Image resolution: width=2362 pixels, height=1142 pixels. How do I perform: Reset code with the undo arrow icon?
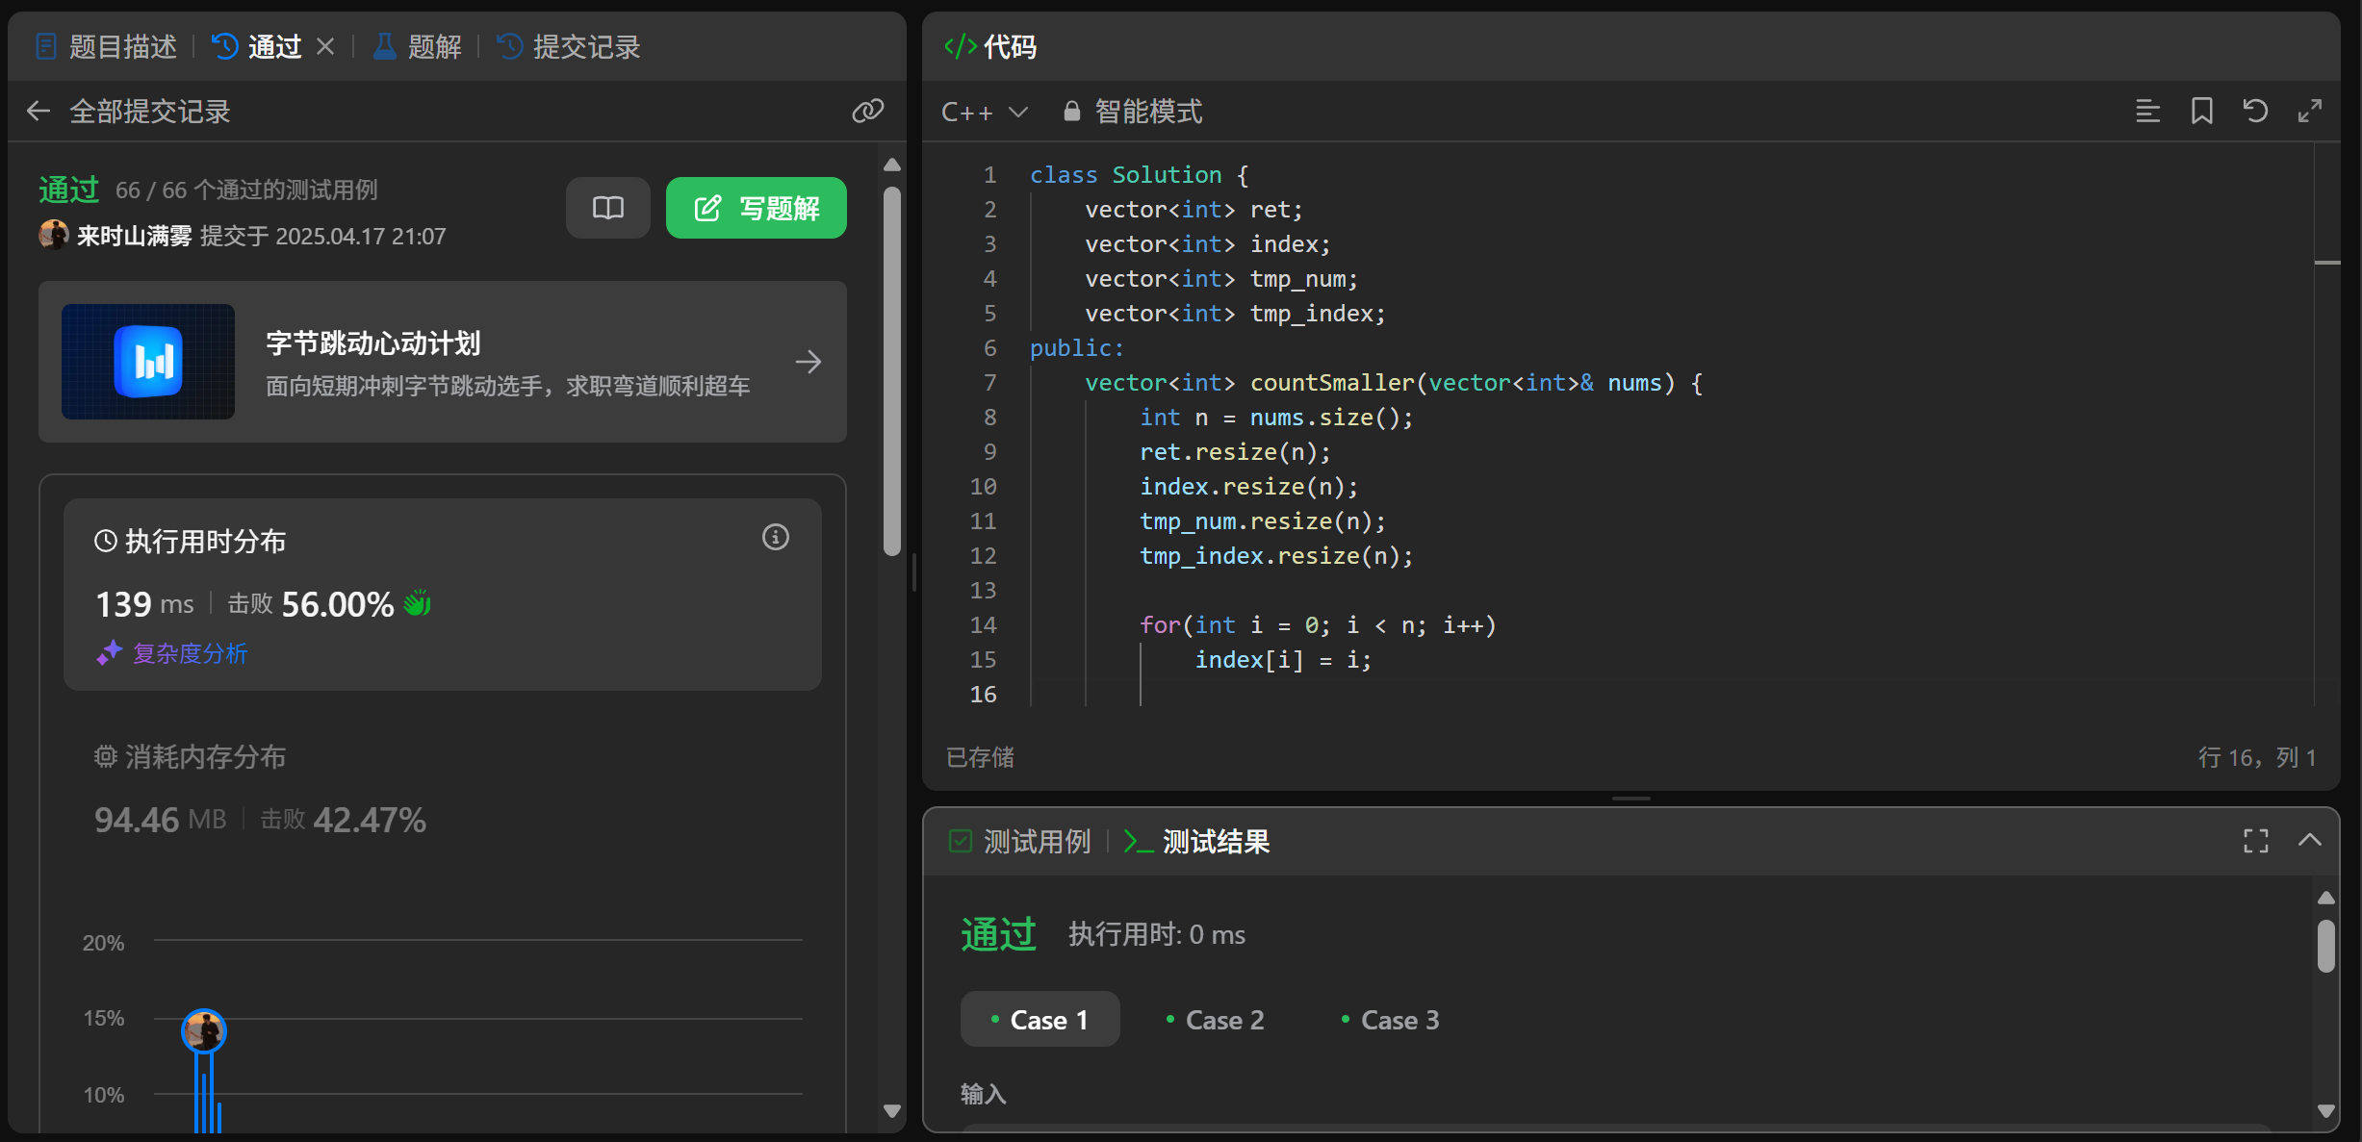pos(2255,112)
